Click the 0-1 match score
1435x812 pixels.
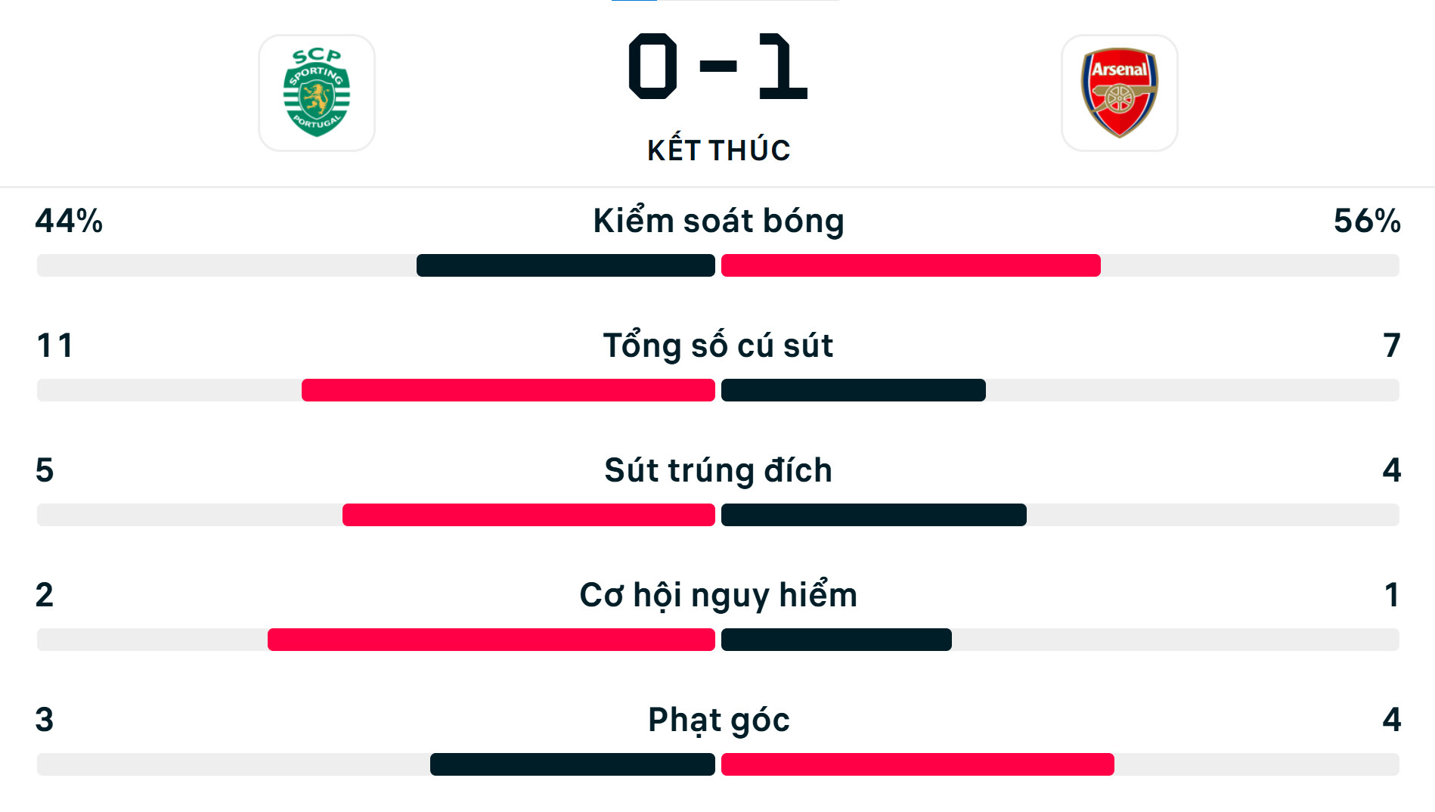point(717,67)
